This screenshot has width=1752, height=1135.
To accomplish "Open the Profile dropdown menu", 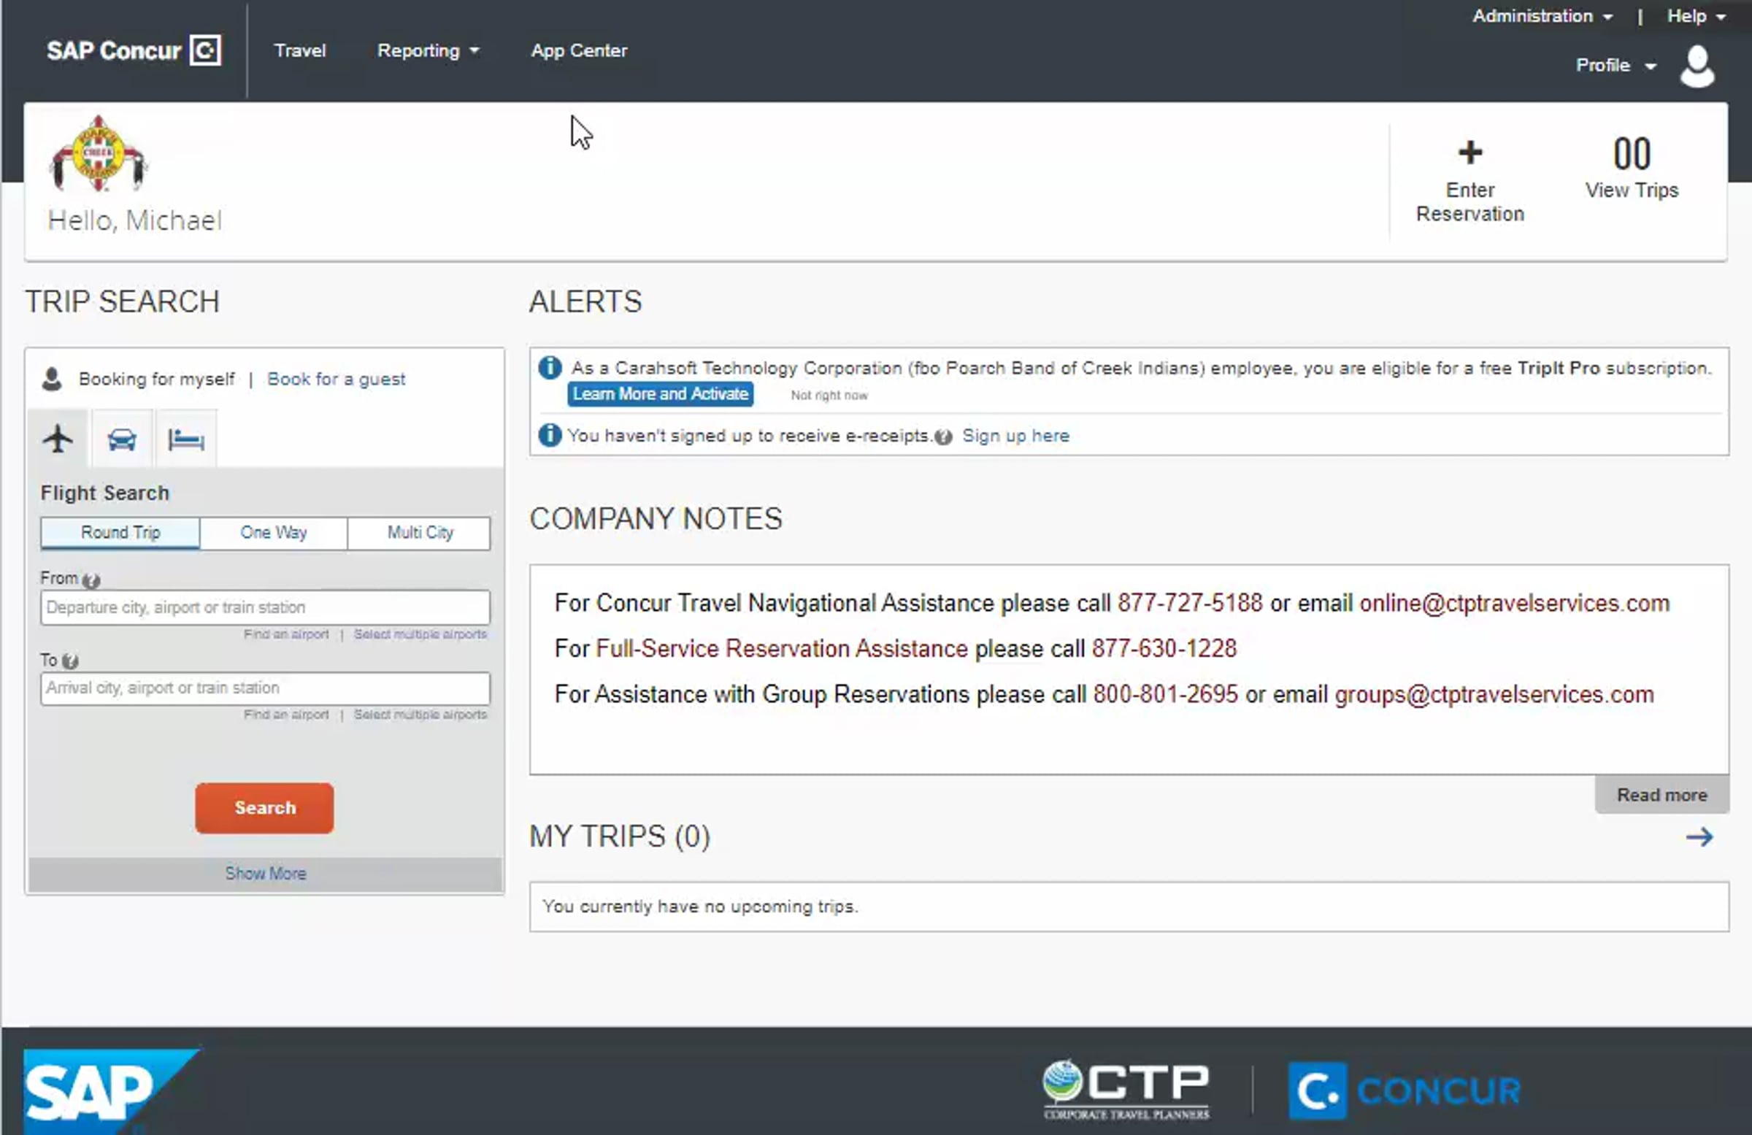I will pos(1616,66).
